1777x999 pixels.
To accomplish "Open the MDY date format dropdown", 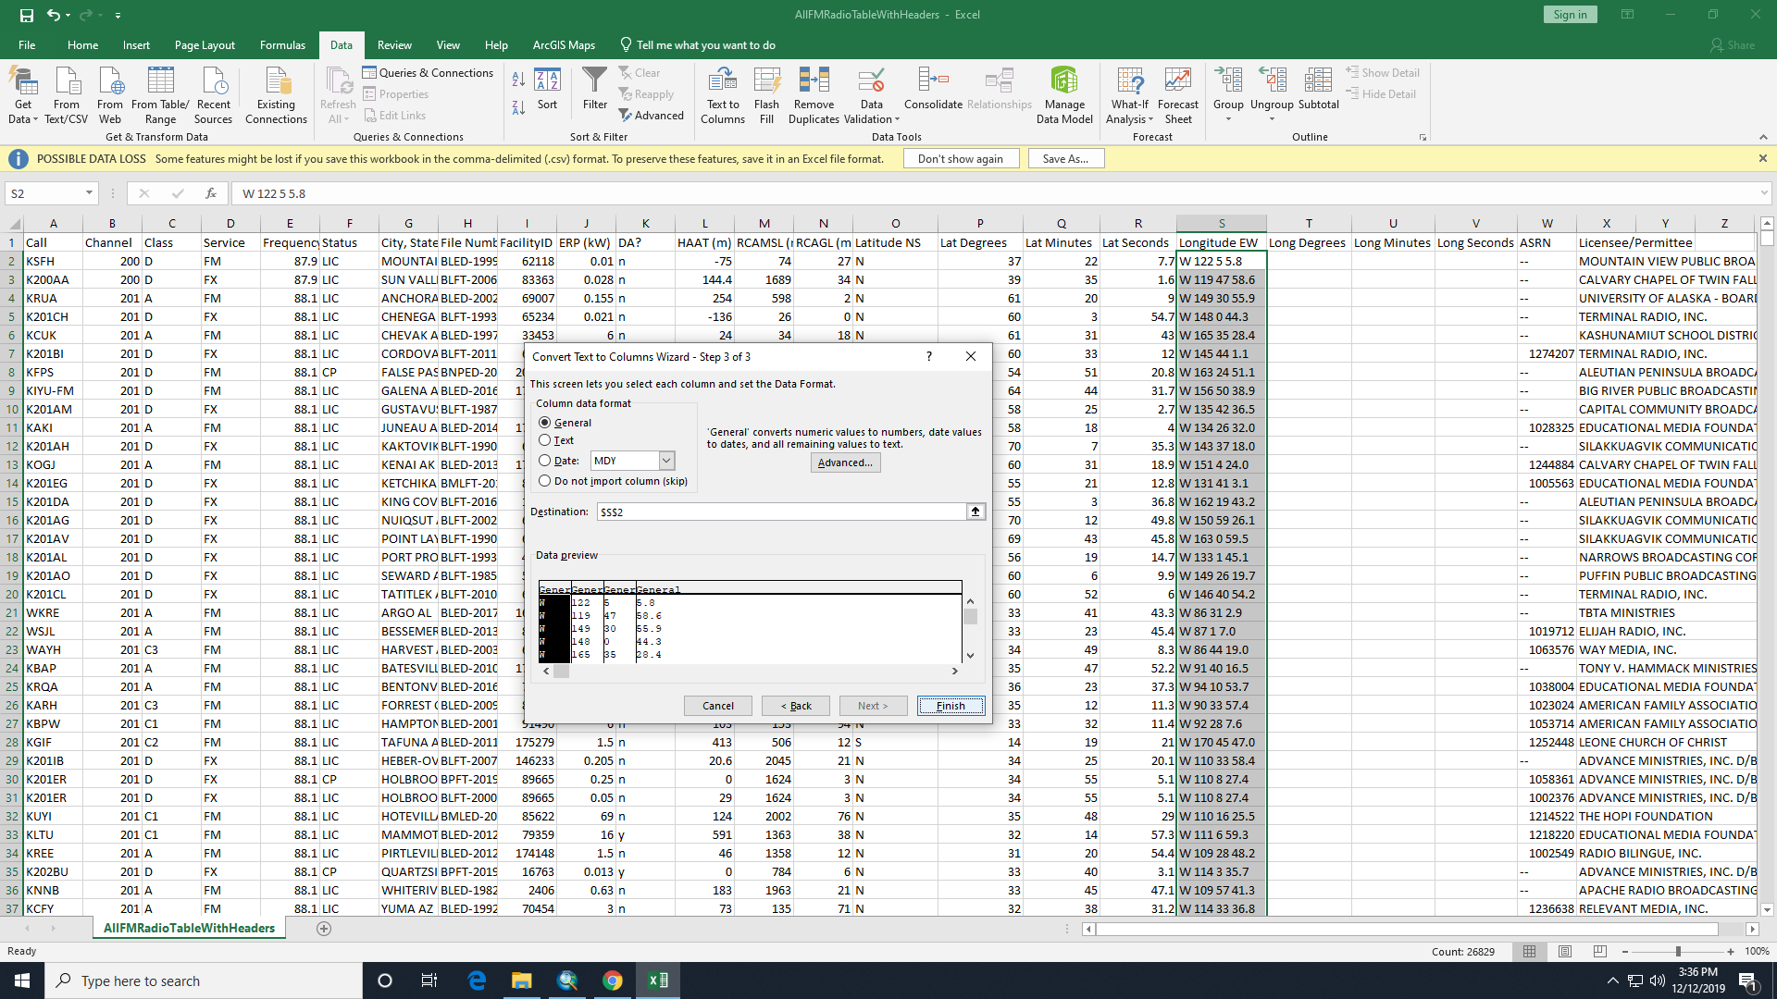I will (666, 461).
